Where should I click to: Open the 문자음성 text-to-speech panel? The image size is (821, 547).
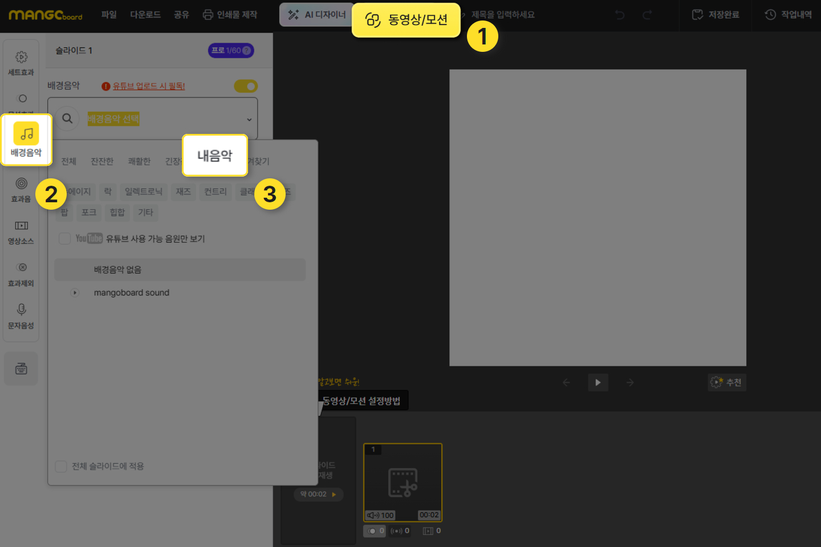(x=21, y=316)
